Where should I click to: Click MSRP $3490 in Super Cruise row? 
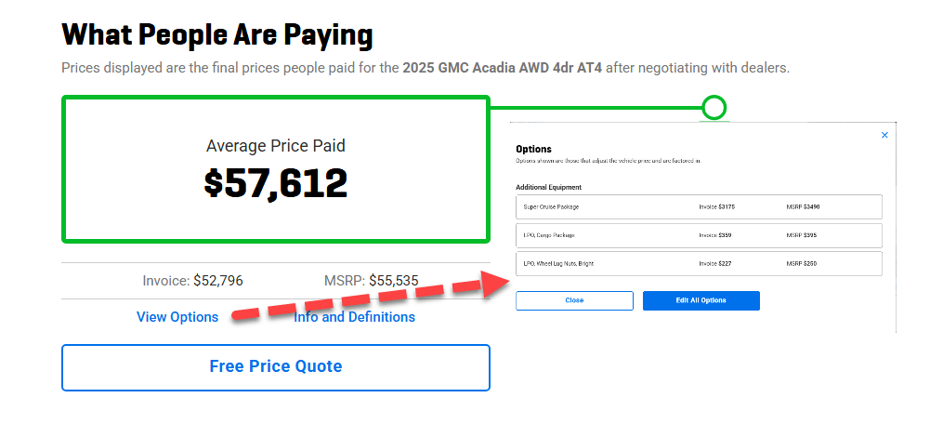[x=803, y=206]
